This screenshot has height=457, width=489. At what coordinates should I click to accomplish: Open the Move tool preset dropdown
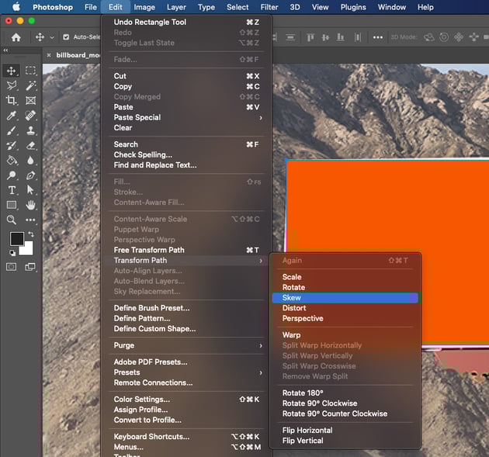[52, 37]
